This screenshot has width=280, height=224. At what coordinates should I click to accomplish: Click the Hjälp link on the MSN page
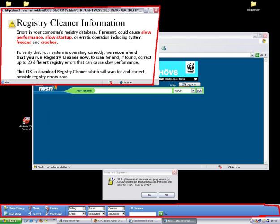tap(172, 86)
